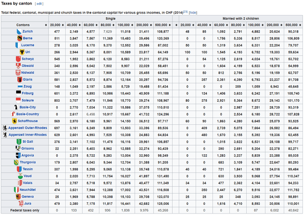Open the Geneva flag icon

click(17, 196)
